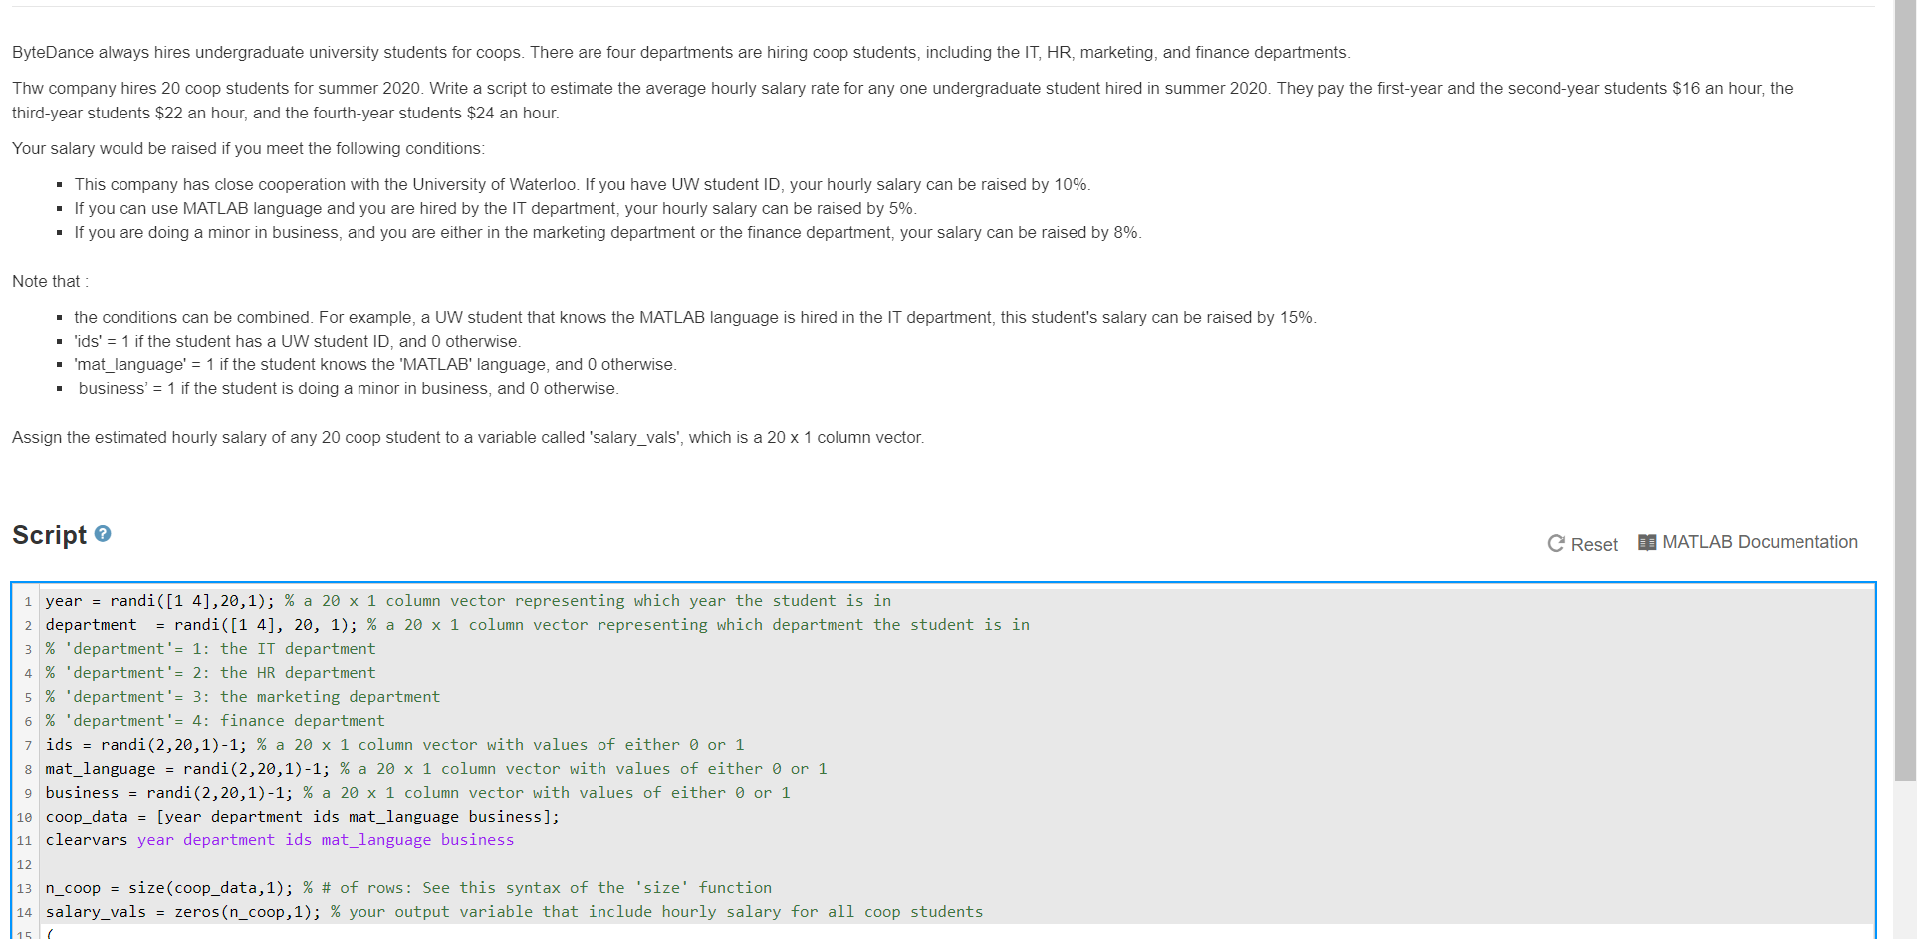The image size is (1917, 939).
Task: Click the 'mat_language' = 1 definition bullet
Action: pos(375,365)
